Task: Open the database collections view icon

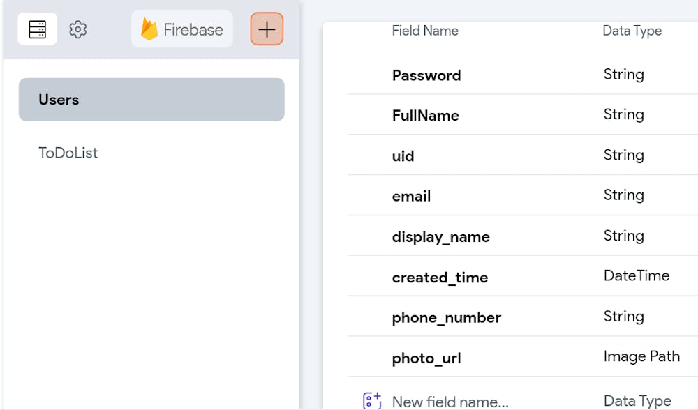Action: pos(38,29)
